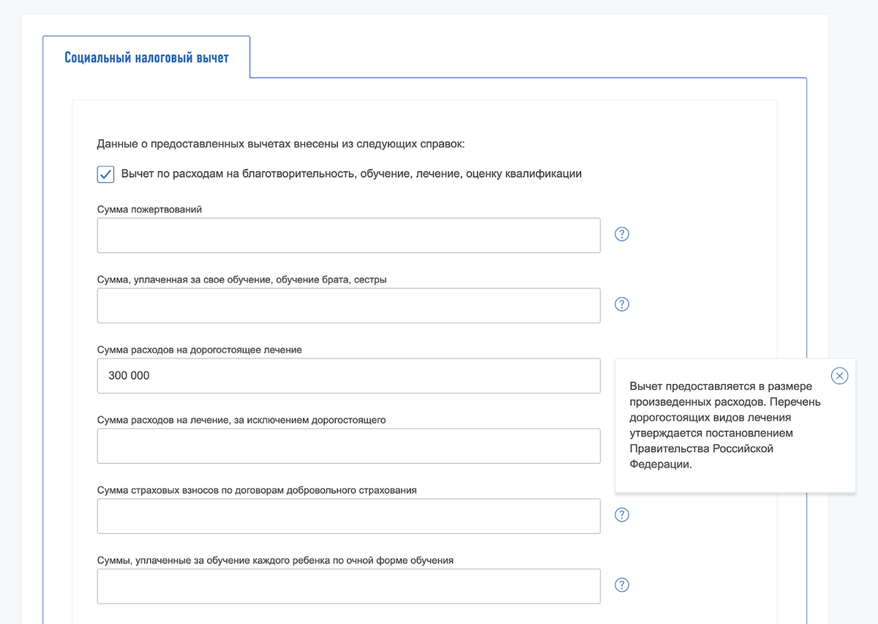This screenshot has width=878, height=624.
Task: Click the свое обучение, брата, сестры field
Action: tap(349, 306)
